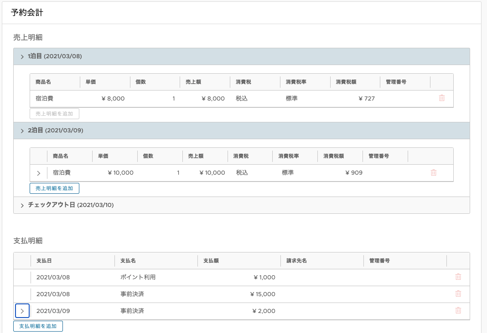
Task: Click the 宿泊費 cell in the 1泊目 table
Action: coord(44,99)
